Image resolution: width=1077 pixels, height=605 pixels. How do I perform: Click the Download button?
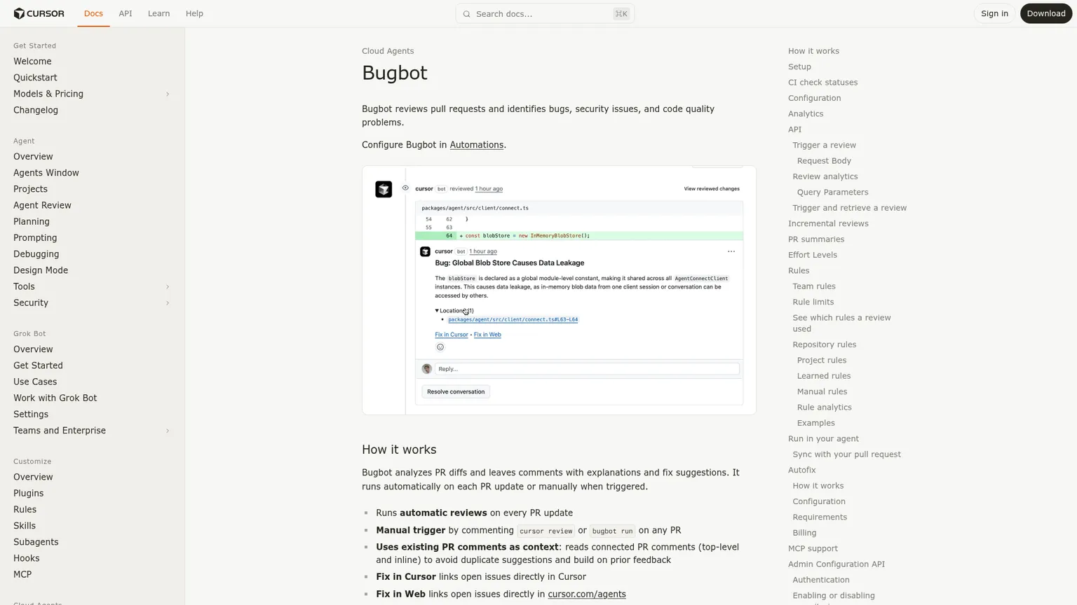(1046, 13)
